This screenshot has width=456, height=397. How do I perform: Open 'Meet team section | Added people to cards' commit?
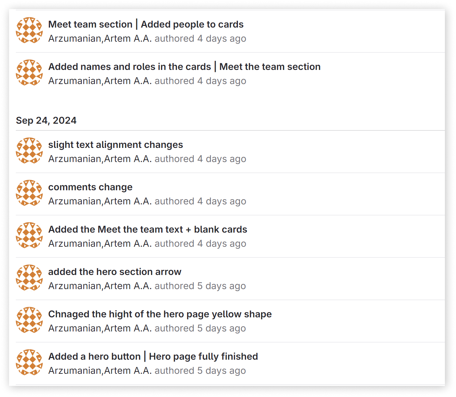pos(146,24)
